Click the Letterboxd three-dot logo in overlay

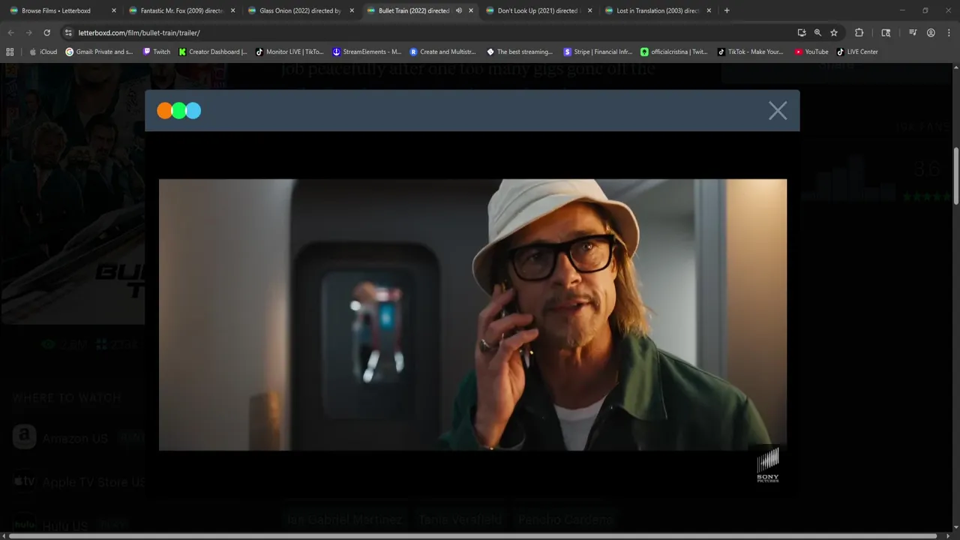[179, 111]
